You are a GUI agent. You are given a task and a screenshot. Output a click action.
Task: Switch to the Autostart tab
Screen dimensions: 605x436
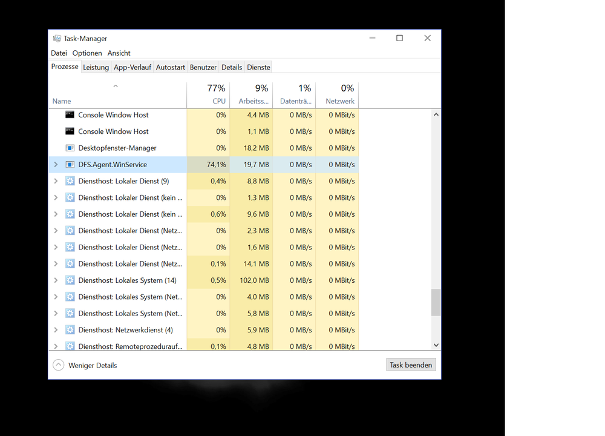coord(170,67)
